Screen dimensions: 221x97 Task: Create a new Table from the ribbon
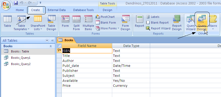[x=7, y=21]
